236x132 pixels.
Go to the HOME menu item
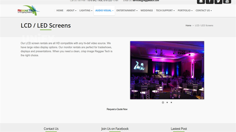click(60, 11)
